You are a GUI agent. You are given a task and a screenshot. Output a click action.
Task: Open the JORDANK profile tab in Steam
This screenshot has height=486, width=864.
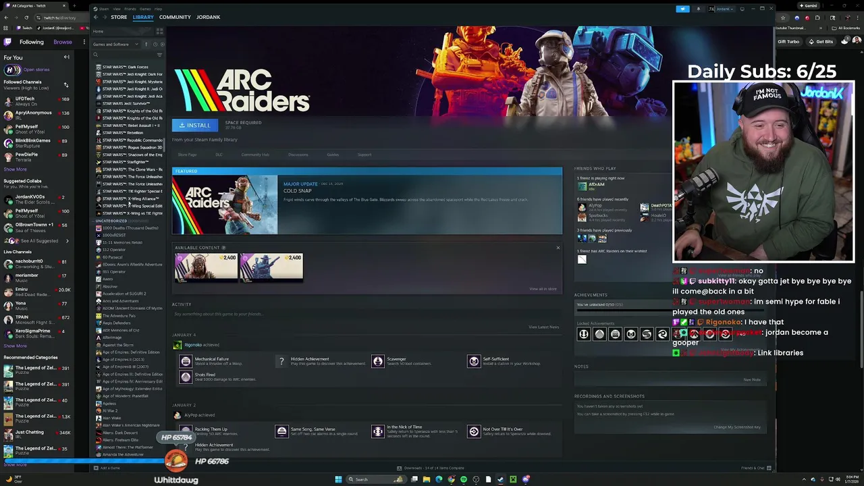(x=208, y=17)
